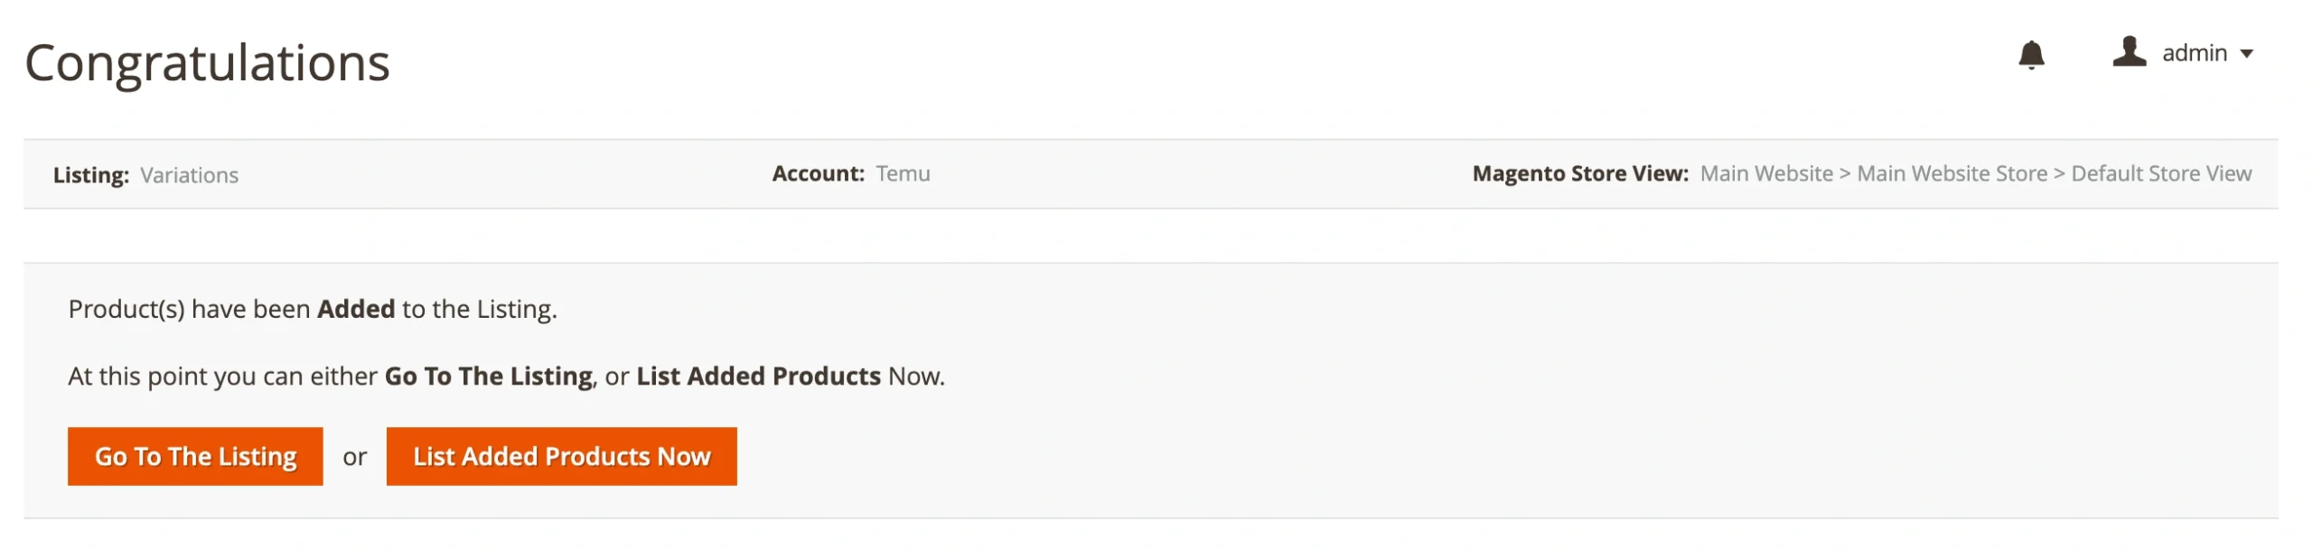Click "Product(s) have been" message text
Screen dimensions: 2313x558
(x=189, y=310)
